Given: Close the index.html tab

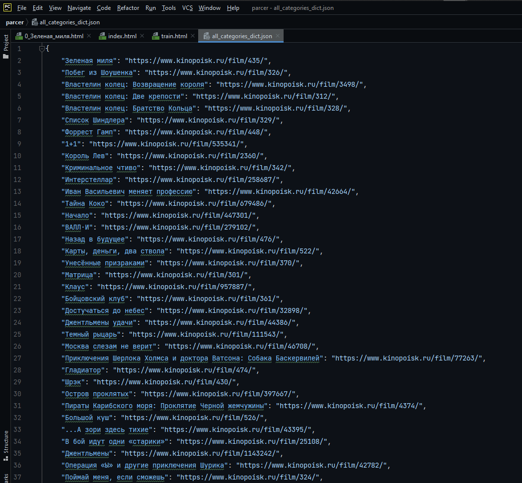Looking at the screenshot, I should (x=142, y=36).
